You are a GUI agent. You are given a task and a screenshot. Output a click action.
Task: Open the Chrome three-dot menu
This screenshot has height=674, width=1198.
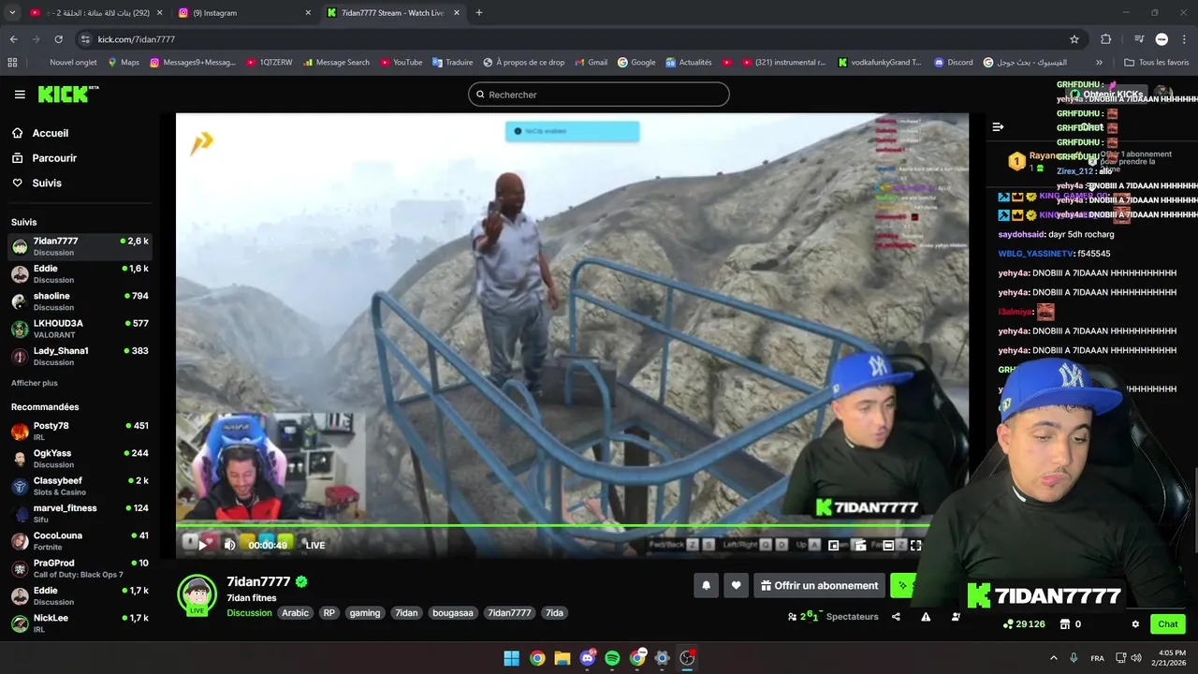(1184, 39)
